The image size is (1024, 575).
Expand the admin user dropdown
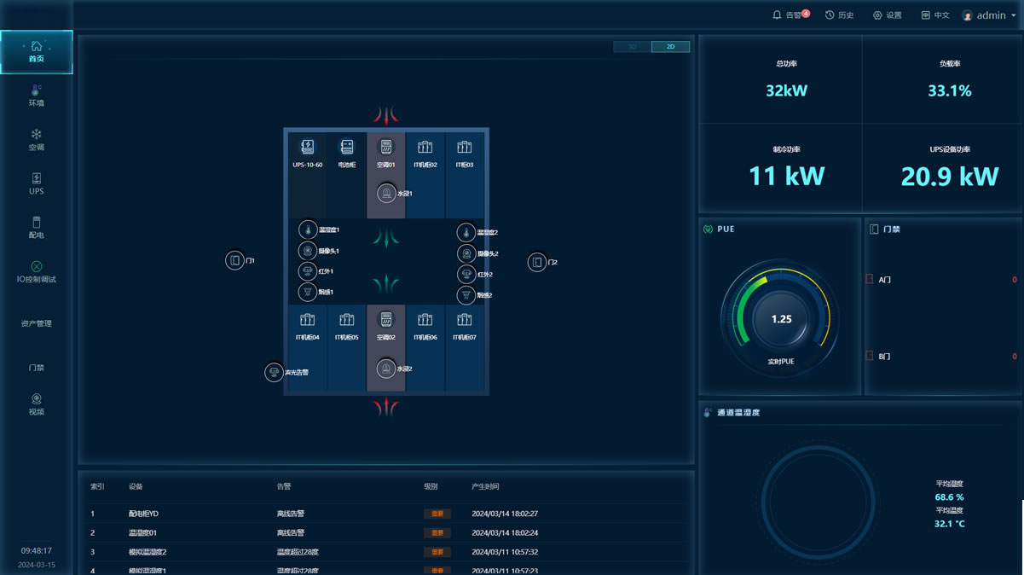(989, 15)
